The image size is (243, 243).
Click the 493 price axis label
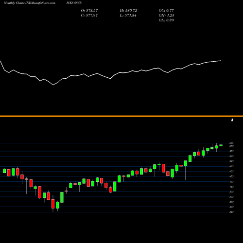(231, 166)
